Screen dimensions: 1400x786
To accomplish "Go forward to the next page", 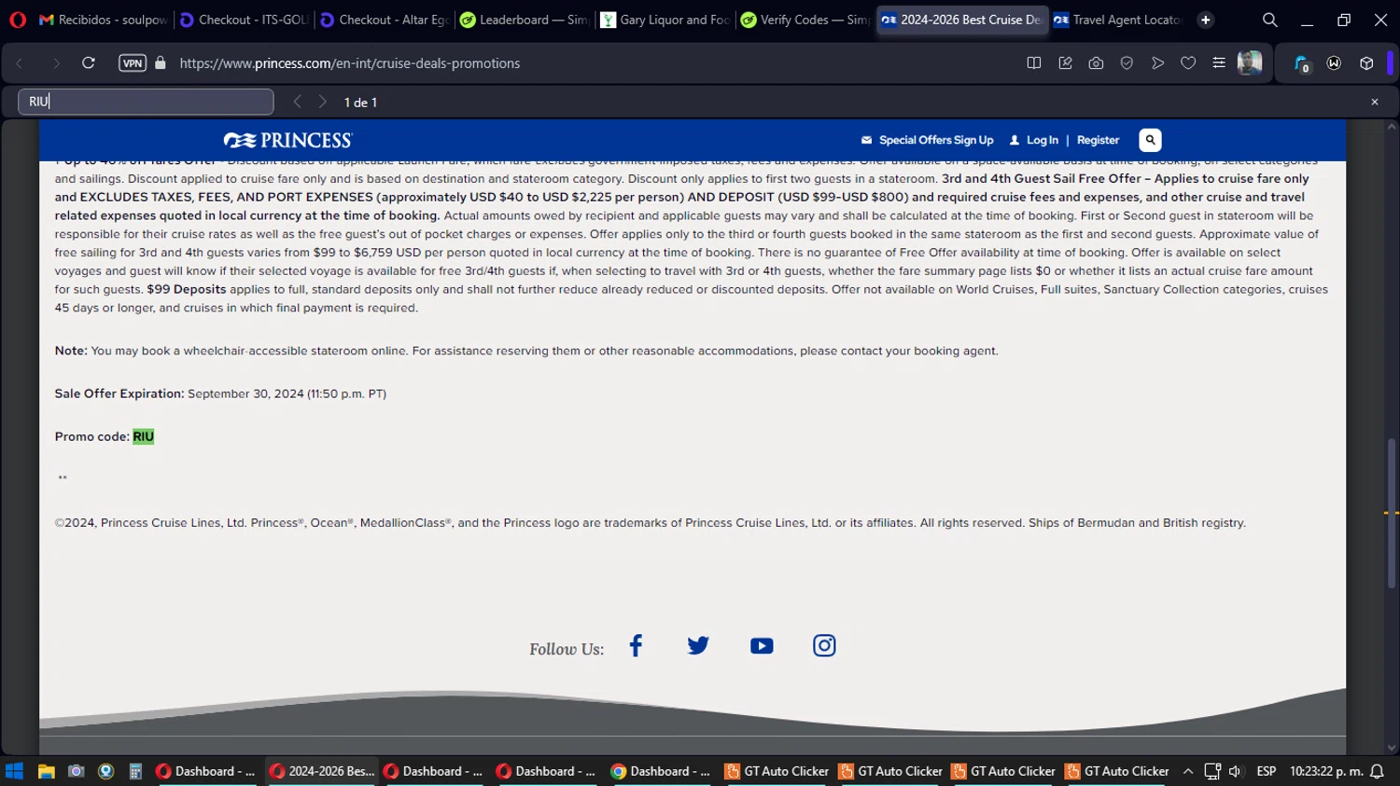I will click(x=55, y=62).
